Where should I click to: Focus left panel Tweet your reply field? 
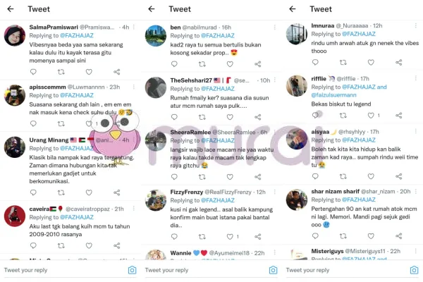pyautogui.click(x=65, y=270)
